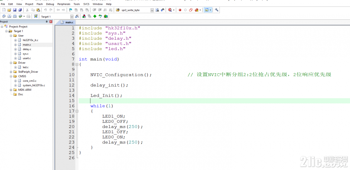Click the Indent selection icon
The image size is (350, 170).
[x=94, y=10]
